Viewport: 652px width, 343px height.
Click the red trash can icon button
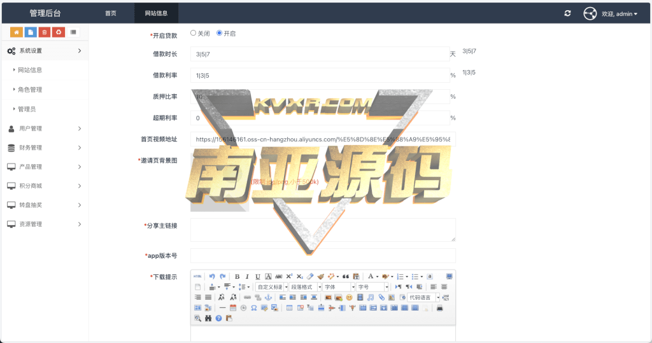click(45, 32)
